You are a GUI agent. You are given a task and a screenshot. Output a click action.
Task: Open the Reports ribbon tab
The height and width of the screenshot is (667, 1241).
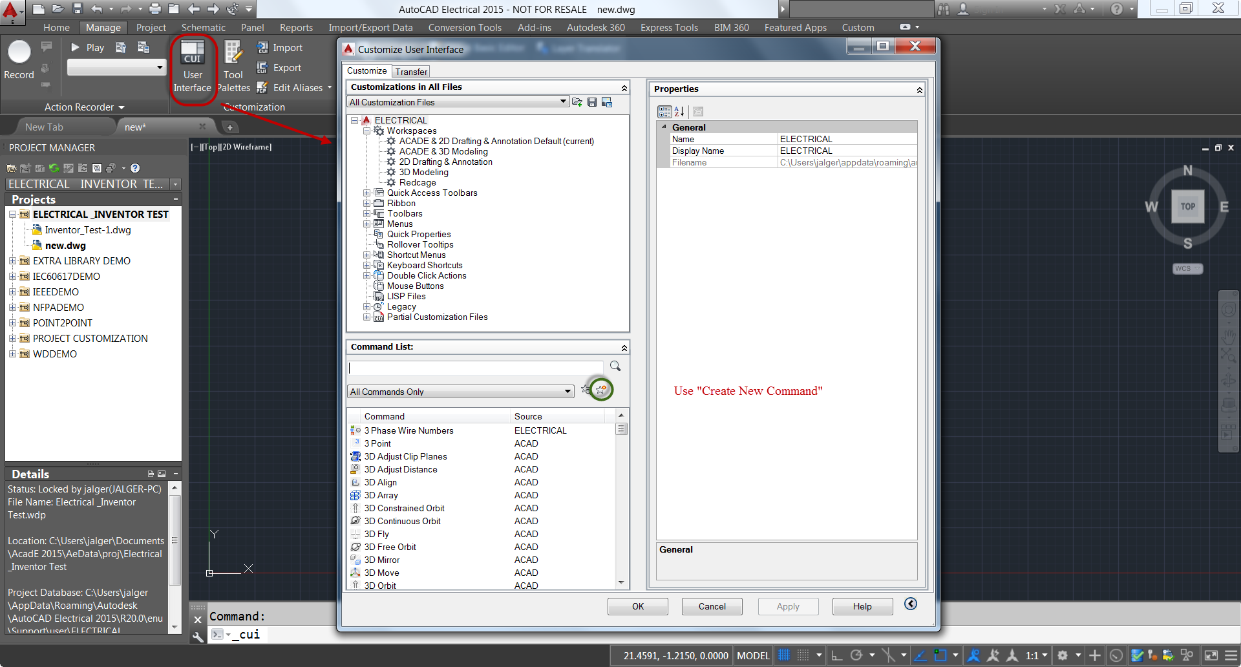point(296,28)
